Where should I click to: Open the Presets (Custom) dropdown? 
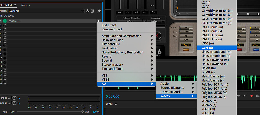46,11
